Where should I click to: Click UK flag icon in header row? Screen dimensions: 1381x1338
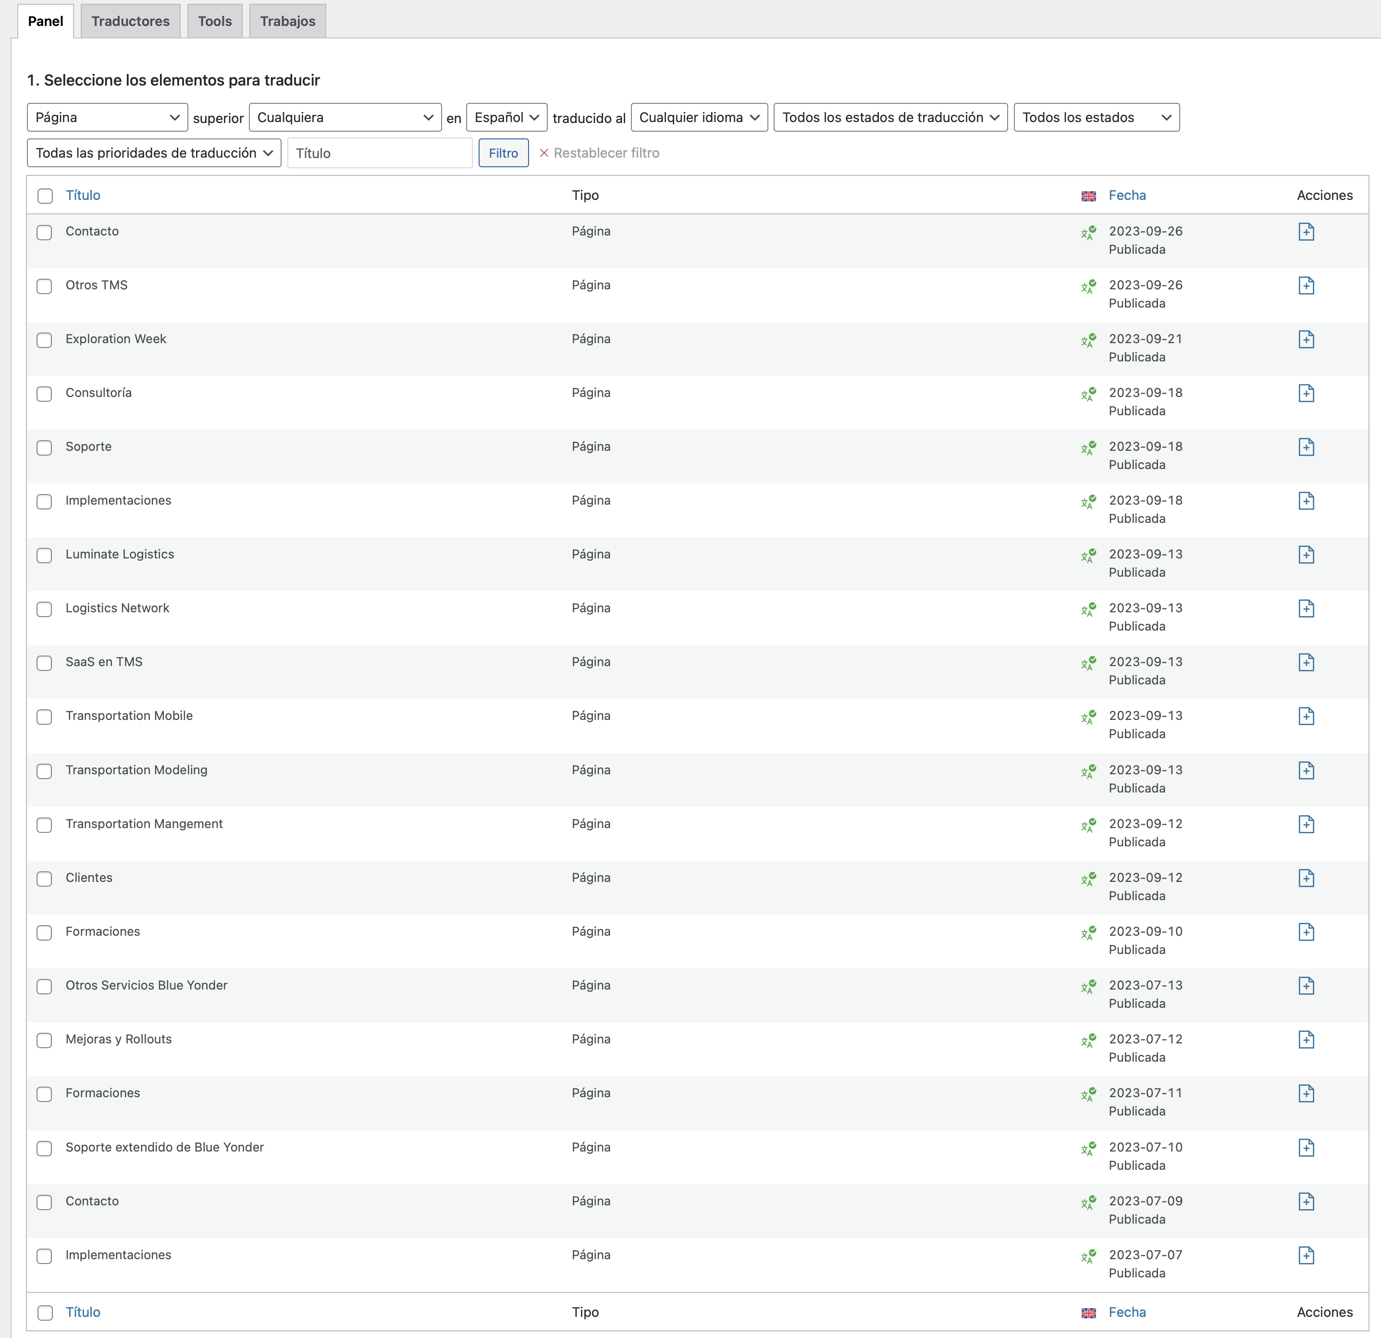click(1088, 196)
